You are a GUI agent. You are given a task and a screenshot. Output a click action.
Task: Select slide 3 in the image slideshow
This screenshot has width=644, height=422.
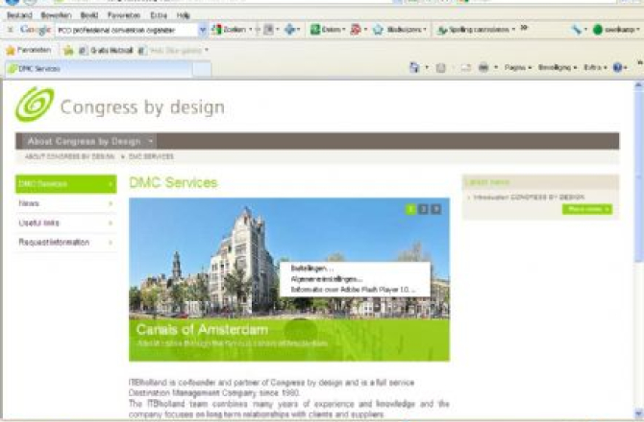[x=435, y=208]
